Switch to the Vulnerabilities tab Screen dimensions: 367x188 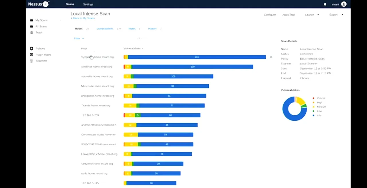click(105, 29)
